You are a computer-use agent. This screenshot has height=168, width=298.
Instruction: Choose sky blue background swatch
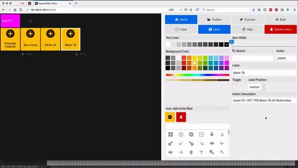click(x=216, y=58)
